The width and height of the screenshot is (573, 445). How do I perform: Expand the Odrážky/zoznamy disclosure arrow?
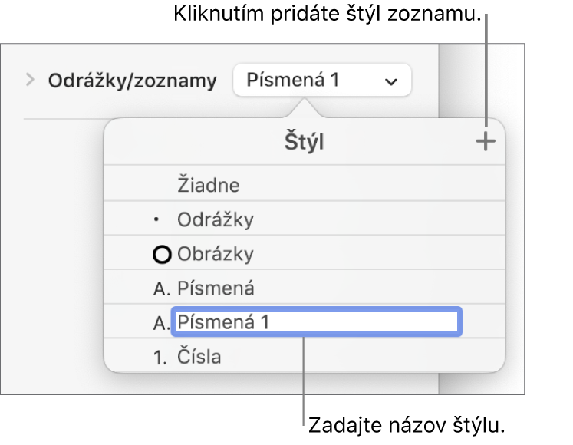31,80
